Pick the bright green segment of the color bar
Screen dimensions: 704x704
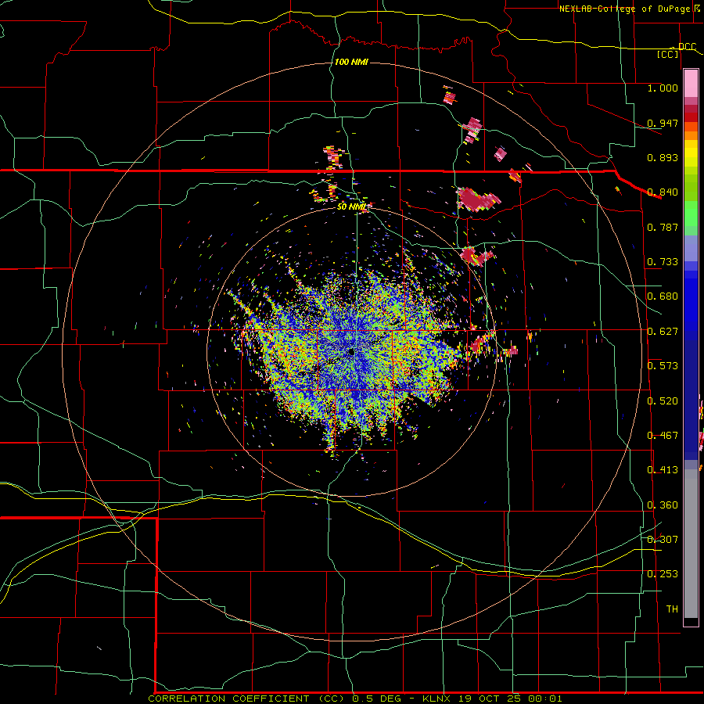691,214
